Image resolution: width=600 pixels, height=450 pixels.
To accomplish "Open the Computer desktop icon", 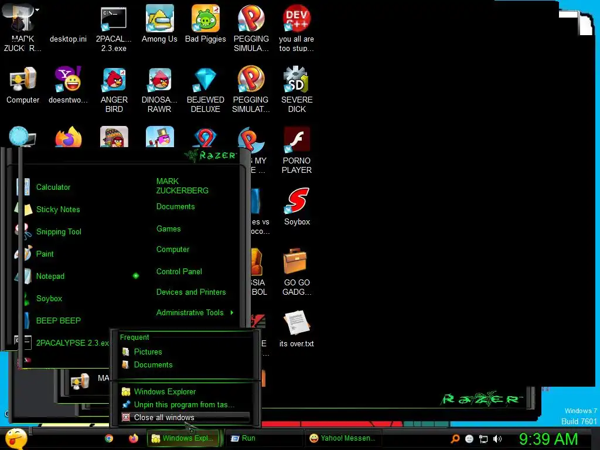I will tap(23, 85).
